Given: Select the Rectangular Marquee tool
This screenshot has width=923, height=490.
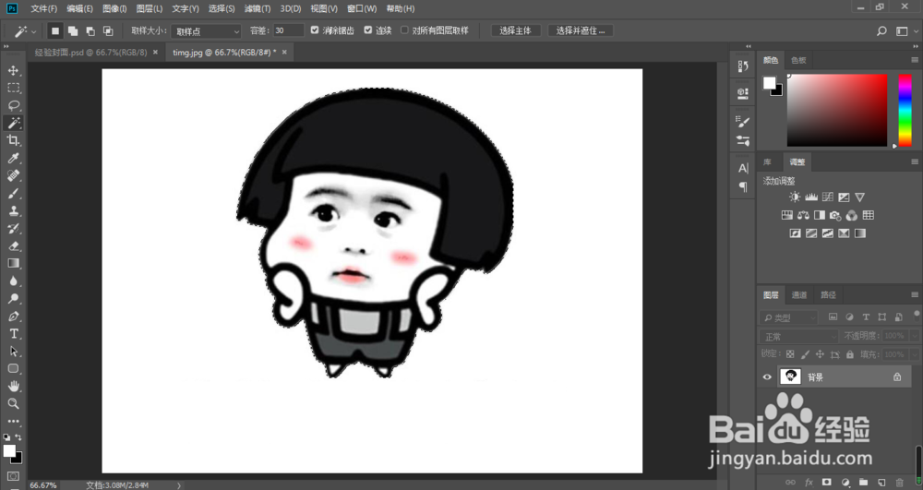Looking at the screenshot, I should point(13,89).
